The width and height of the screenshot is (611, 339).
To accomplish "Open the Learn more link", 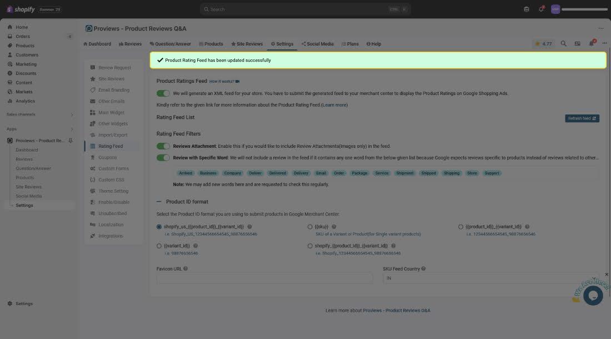I will tap(334, 105).
